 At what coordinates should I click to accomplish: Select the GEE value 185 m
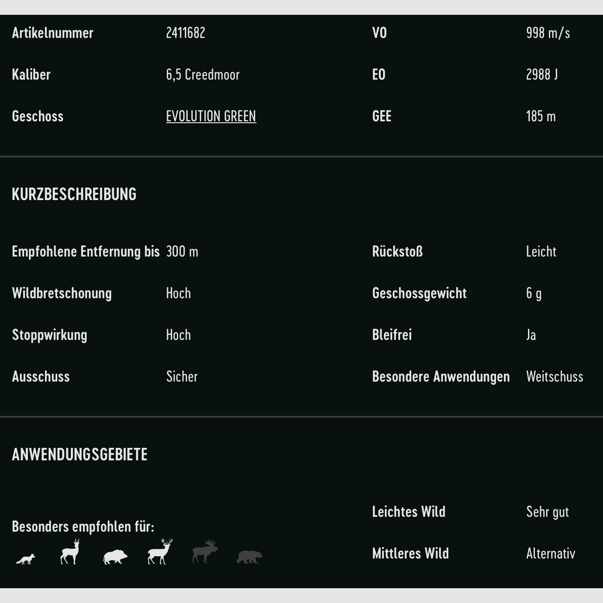click(540, 116)
